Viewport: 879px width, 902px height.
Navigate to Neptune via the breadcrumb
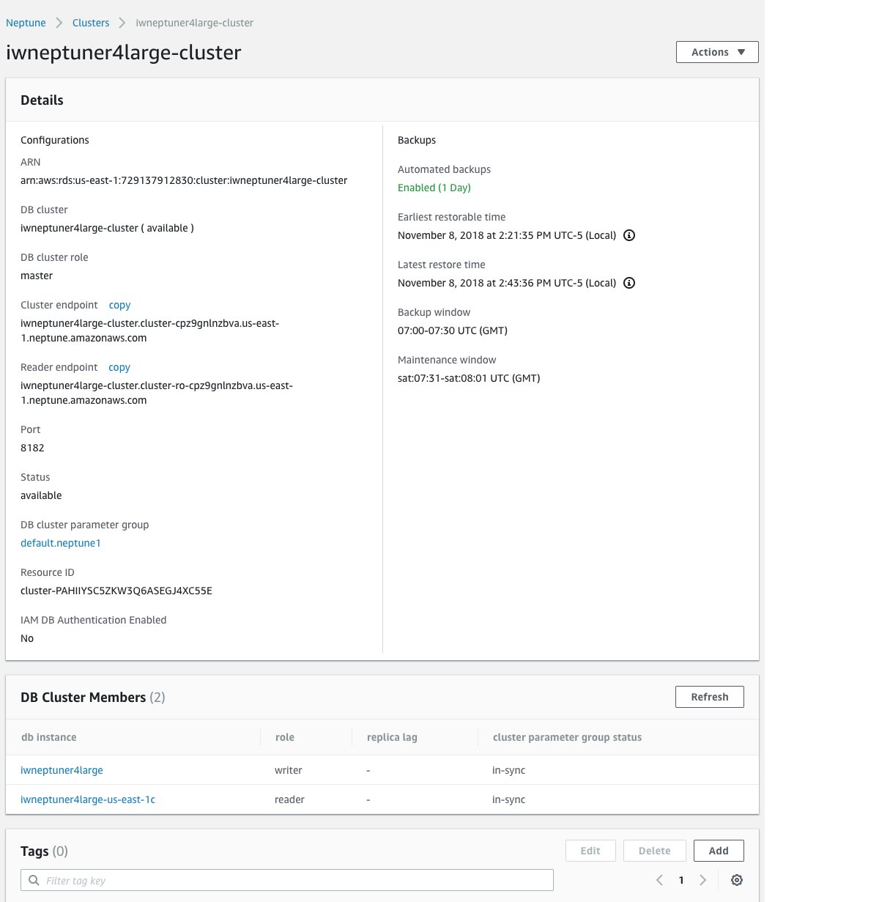(26, 23)
